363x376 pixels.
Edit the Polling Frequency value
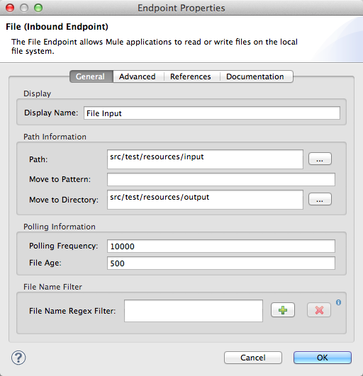point(221,246)
